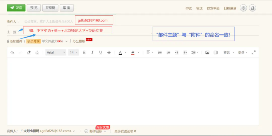
Task: Insert a table with grid icon
Action: point(216,52)
